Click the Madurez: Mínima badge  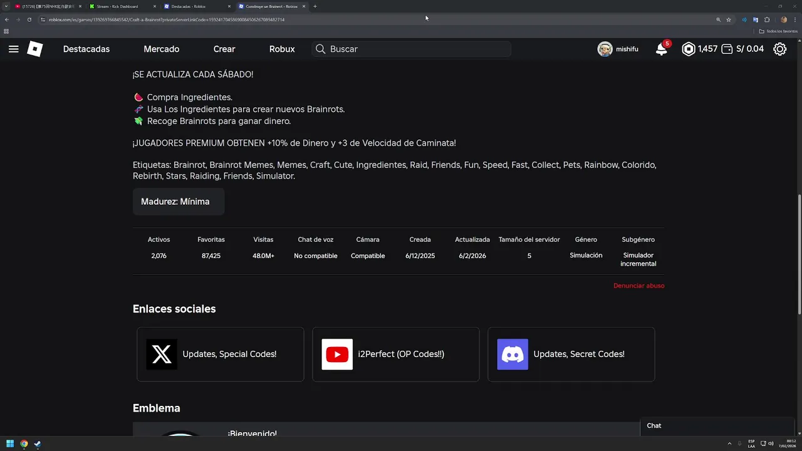[179, 202]
